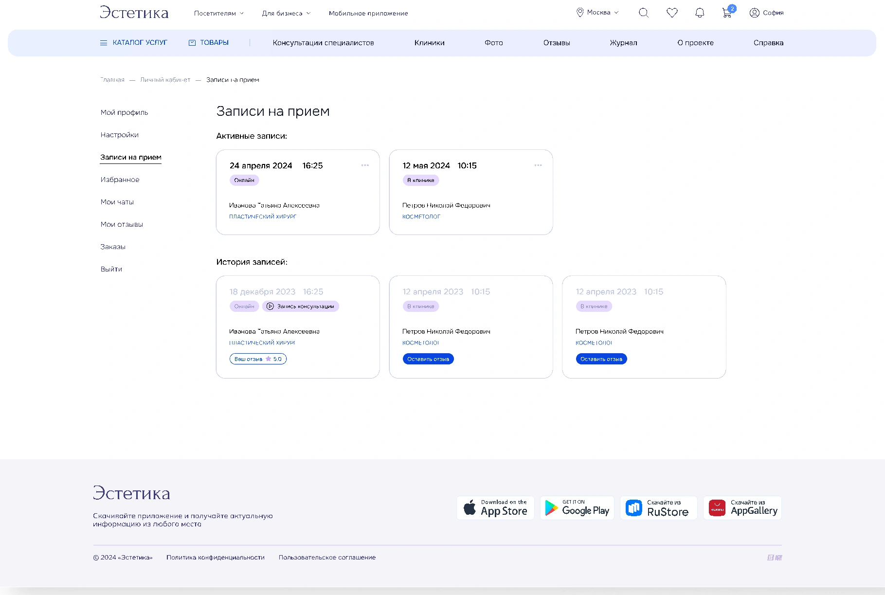Open Политика конфиденциальности link
The image size is (885, 595).
[x=216, y=558]
